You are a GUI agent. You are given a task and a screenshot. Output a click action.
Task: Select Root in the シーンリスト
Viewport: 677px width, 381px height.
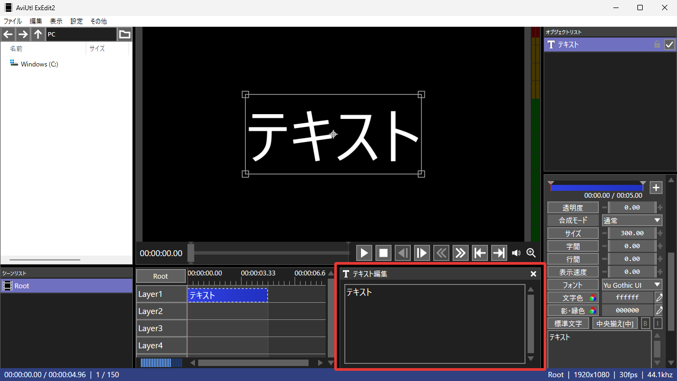66,286
